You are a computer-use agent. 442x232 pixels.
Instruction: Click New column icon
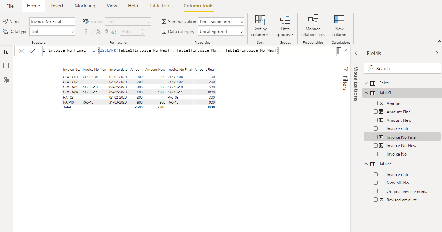339,20
